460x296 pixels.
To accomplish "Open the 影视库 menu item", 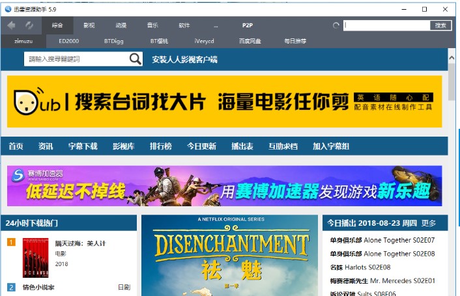I will [124, 146].
